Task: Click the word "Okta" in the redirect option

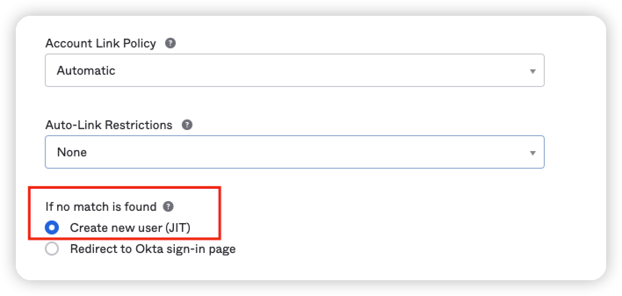Action: (148, 249)
